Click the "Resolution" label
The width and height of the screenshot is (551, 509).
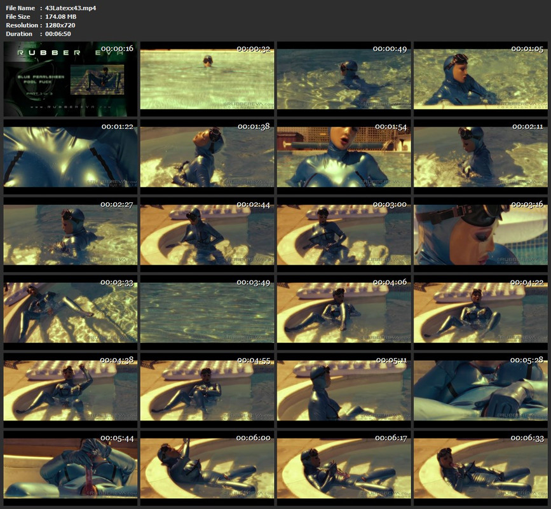pyautogui.click(x=22, y=25)
